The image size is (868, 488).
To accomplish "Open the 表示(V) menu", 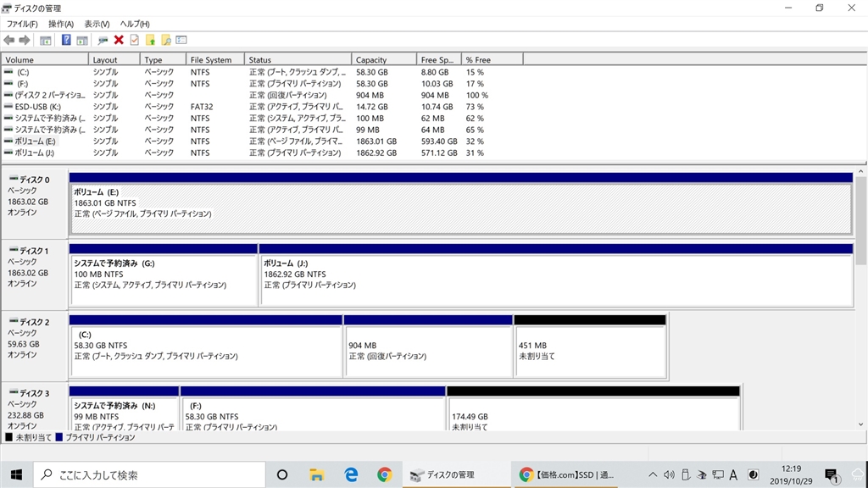I will point(97,24).
